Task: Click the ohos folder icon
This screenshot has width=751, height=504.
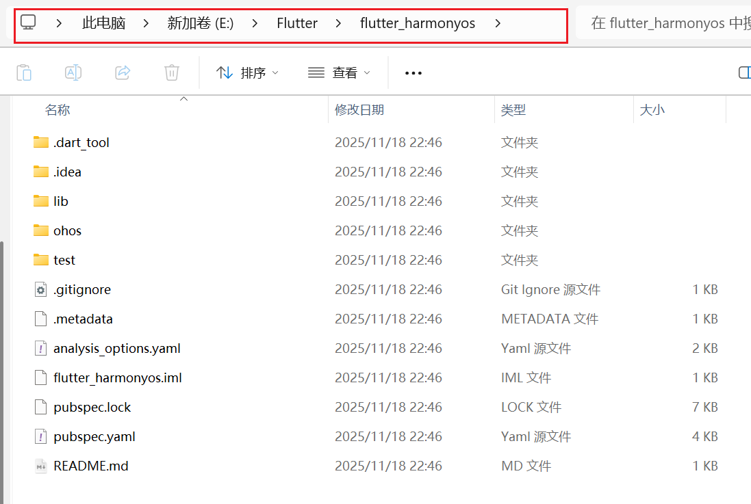Action: 41,230
